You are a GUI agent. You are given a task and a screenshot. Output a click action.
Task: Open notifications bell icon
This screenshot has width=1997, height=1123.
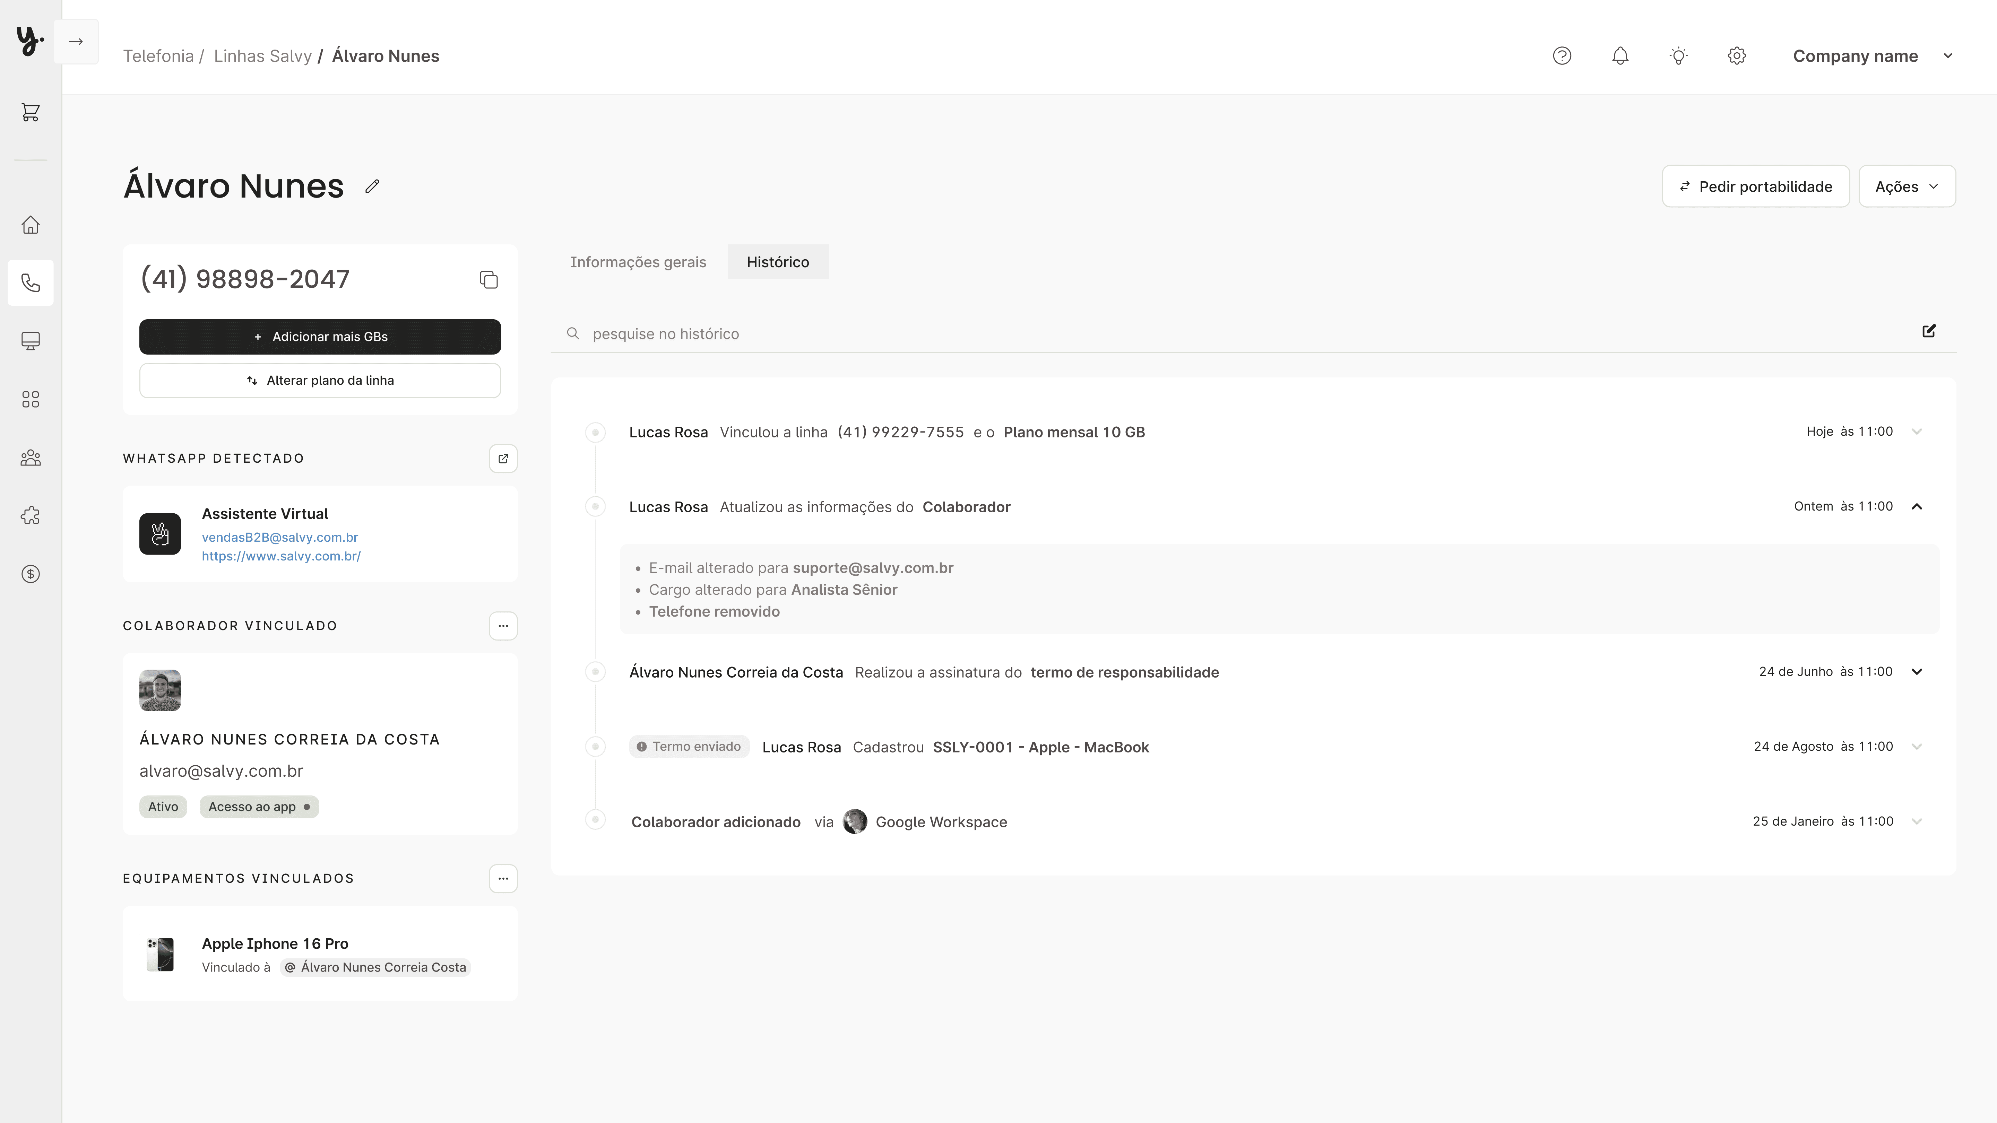(x=1619, y=56)
